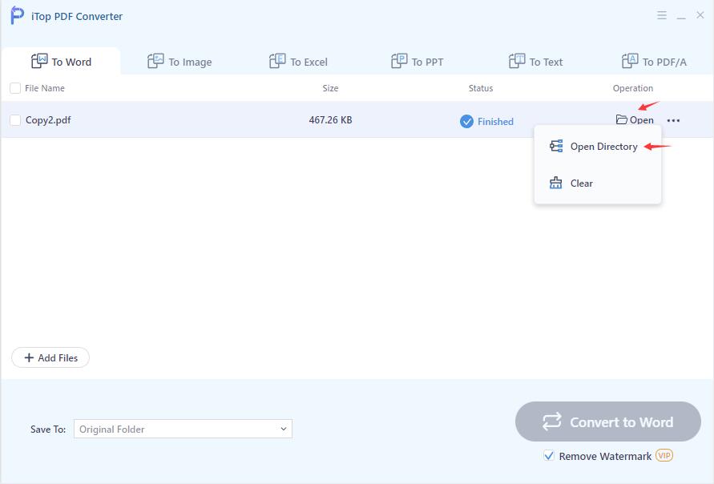The width and height of the screenshot is (714, 484).
Task: Go to the To PDF/A tab
Action: 654,62
